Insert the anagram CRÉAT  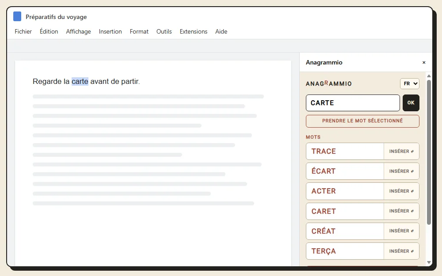(x=401, y=231)
